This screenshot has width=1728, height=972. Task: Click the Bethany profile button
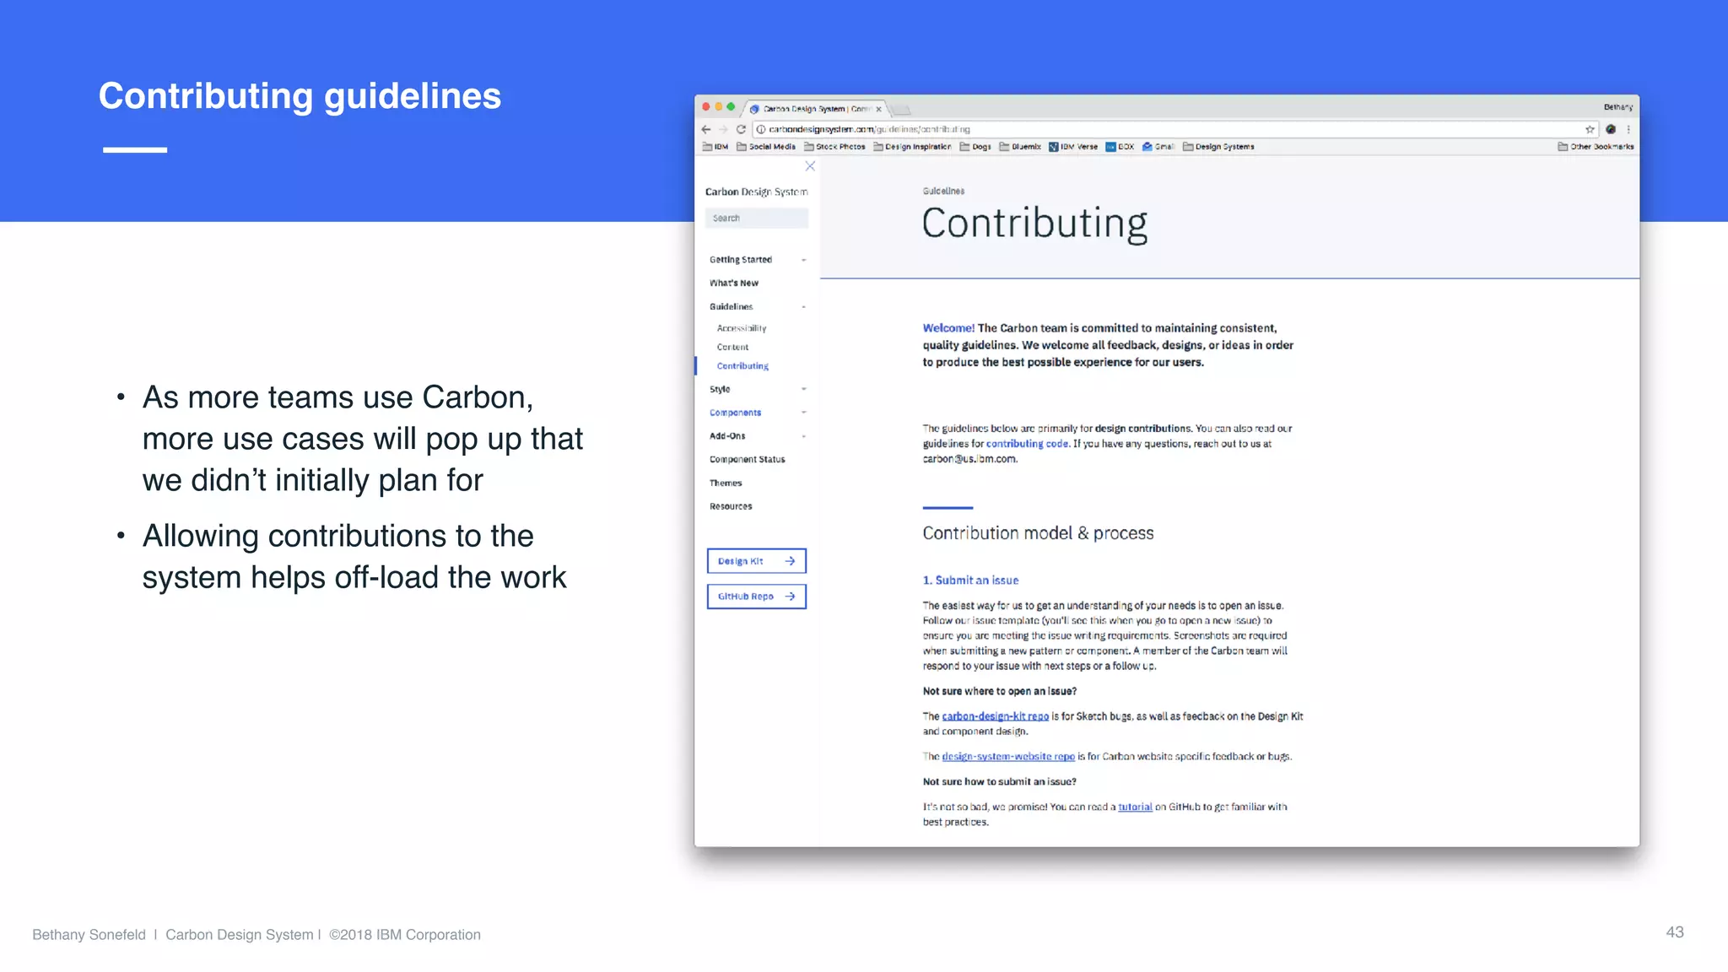[x=1617, y=107]
